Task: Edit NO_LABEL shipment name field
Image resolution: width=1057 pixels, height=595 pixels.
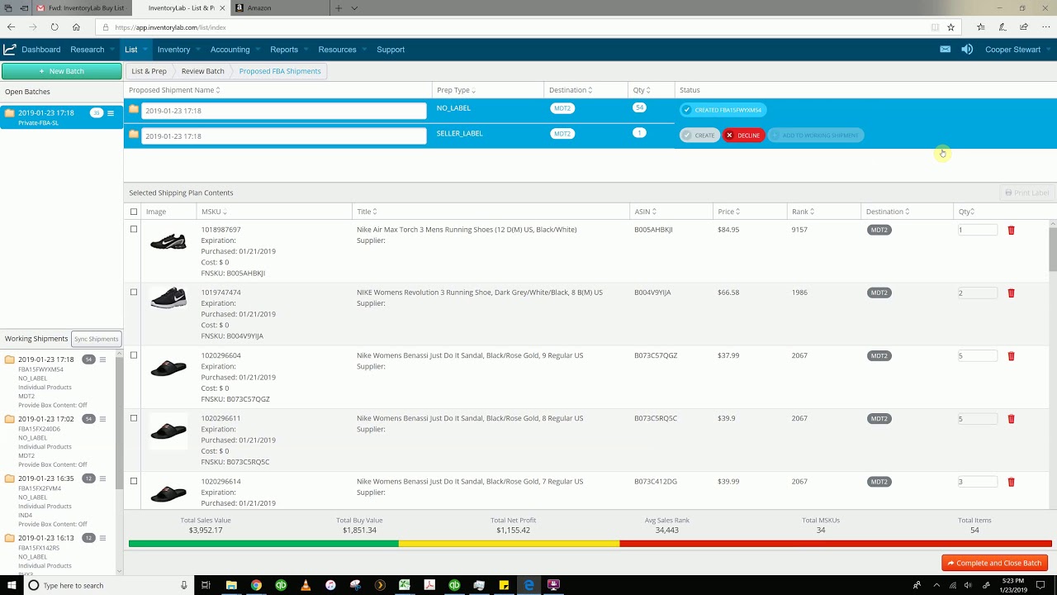Action: click(x=284, y=111)
